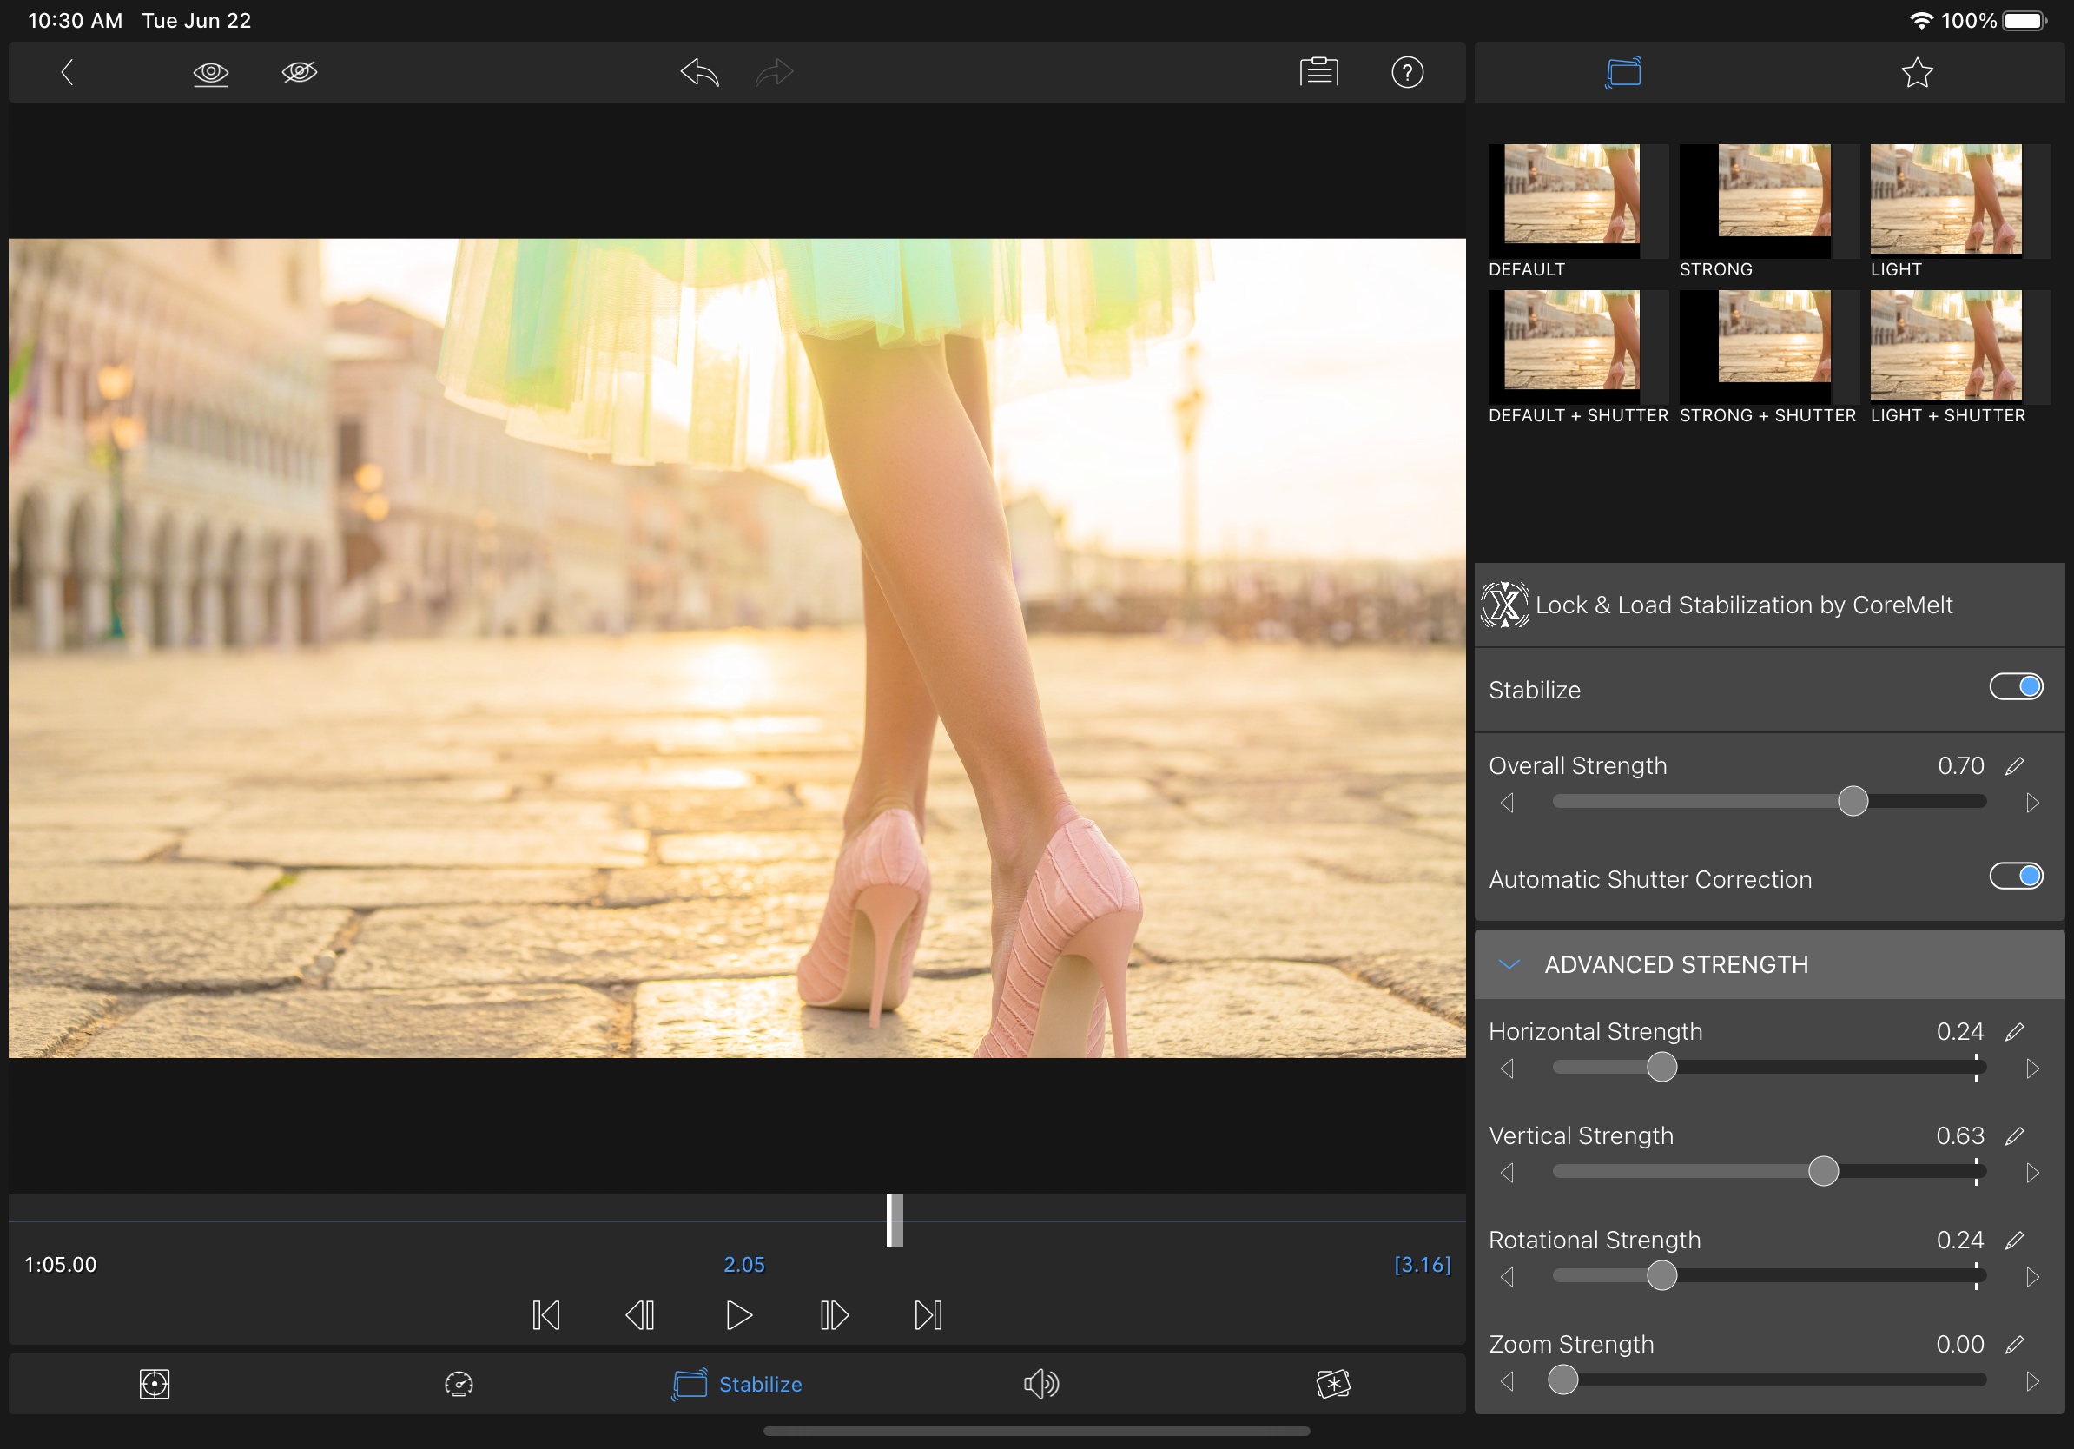The height and width of the screenshot is (1449, 2074).
Task: Click pencil icon beside Overall Strength value
Action: 2013,766
